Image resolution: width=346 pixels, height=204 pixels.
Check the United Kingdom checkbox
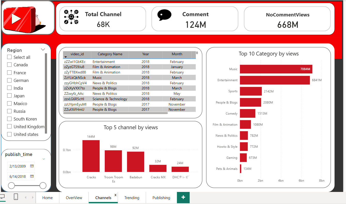pos(9,126)
